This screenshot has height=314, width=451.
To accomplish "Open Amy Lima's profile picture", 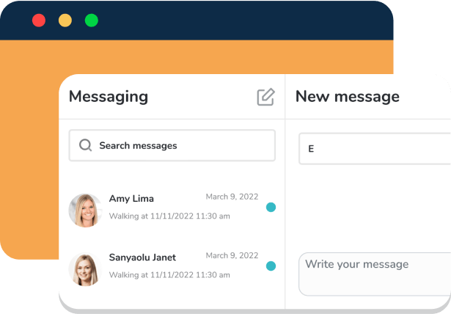I will click(85, 210).
